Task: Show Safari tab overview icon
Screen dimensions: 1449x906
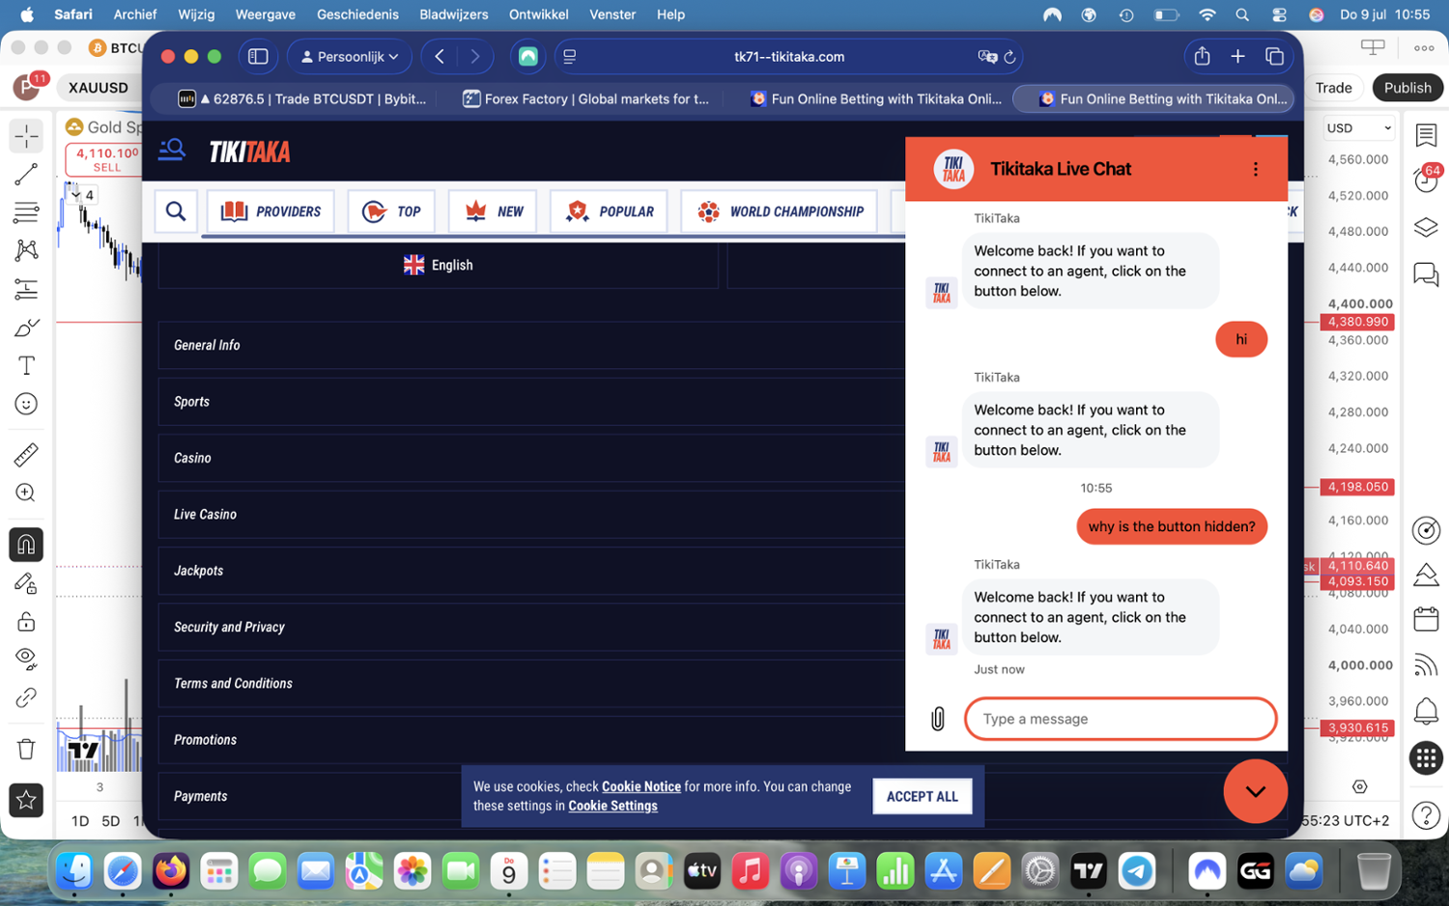Action: (x=1274, y=56)
